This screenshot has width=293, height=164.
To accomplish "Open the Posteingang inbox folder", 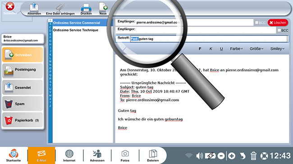I will (x=23, y=71).
